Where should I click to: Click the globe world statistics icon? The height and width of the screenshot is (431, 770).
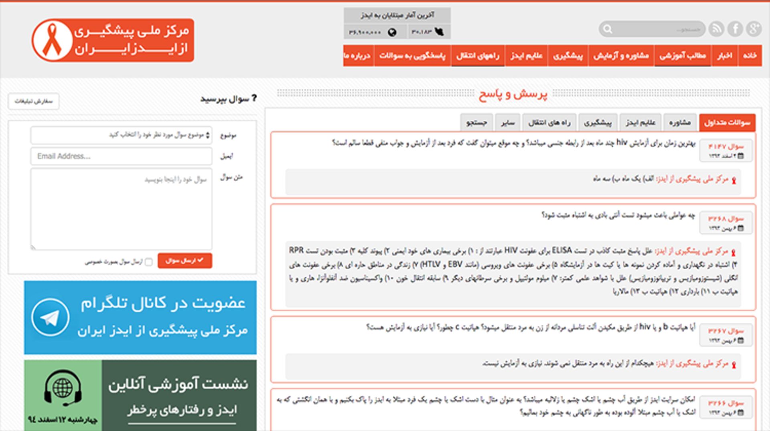[x=392, y=32]
